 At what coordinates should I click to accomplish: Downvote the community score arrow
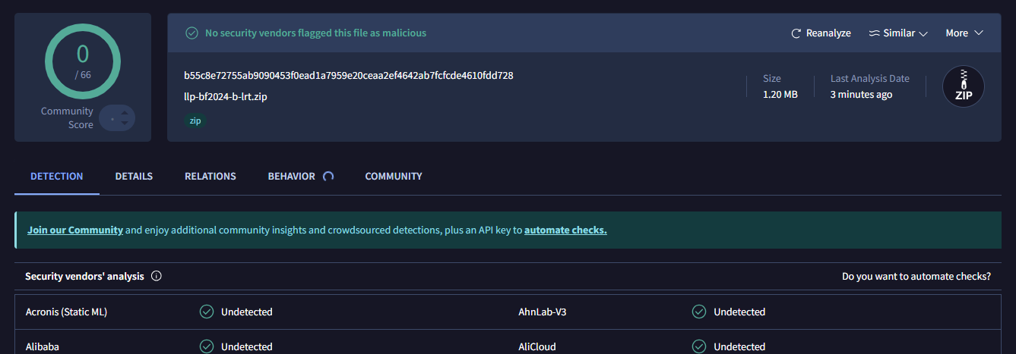click(125, 124)
